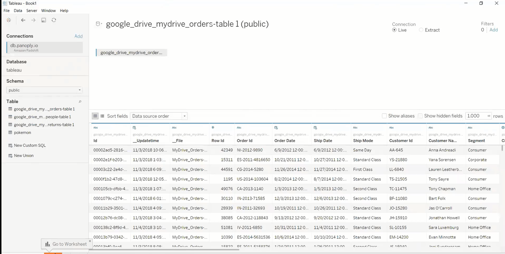This screenshot has width=505, height=254.
Task: Click Add link next to Connections
Action: [x=78, y=36]
